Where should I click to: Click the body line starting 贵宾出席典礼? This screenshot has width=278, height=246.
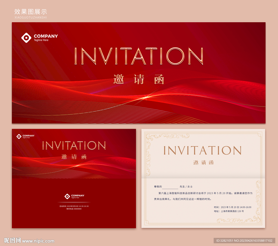coord(183,199)
